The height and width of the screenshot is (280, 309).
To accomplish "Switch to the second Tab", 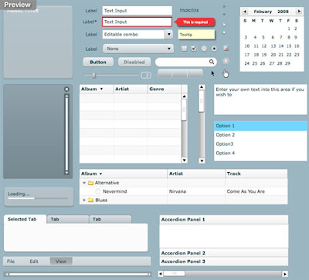I will point(68,219).
